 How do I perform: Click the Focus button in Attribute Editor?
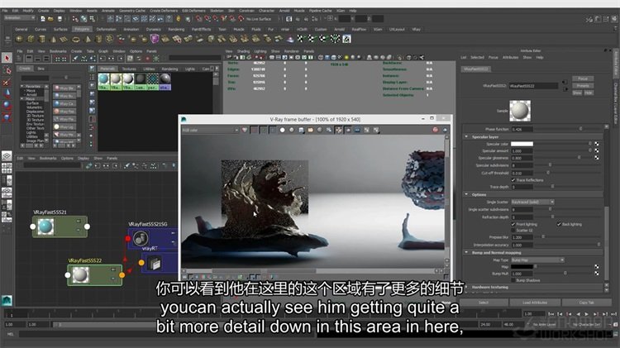tap(583, 79)
